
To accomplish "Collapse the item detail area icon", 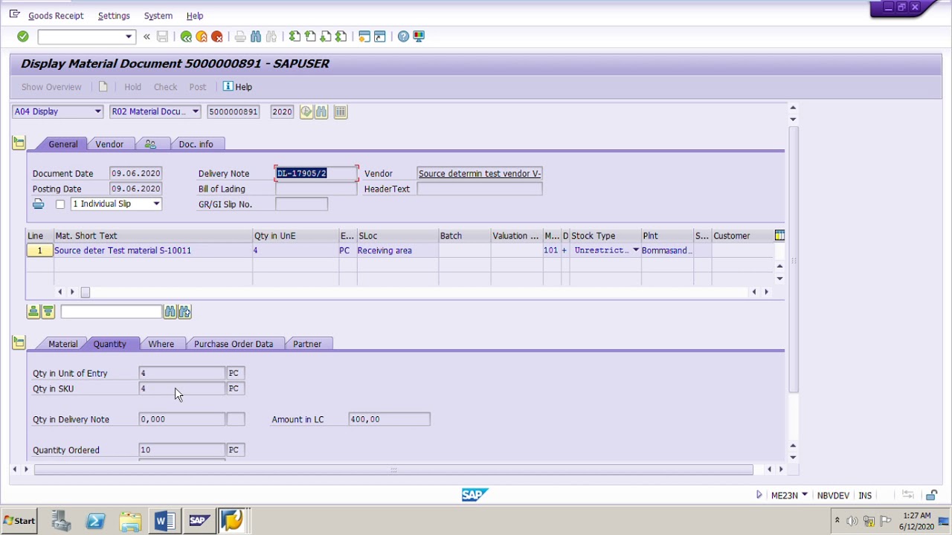I will tap(19, 343).
